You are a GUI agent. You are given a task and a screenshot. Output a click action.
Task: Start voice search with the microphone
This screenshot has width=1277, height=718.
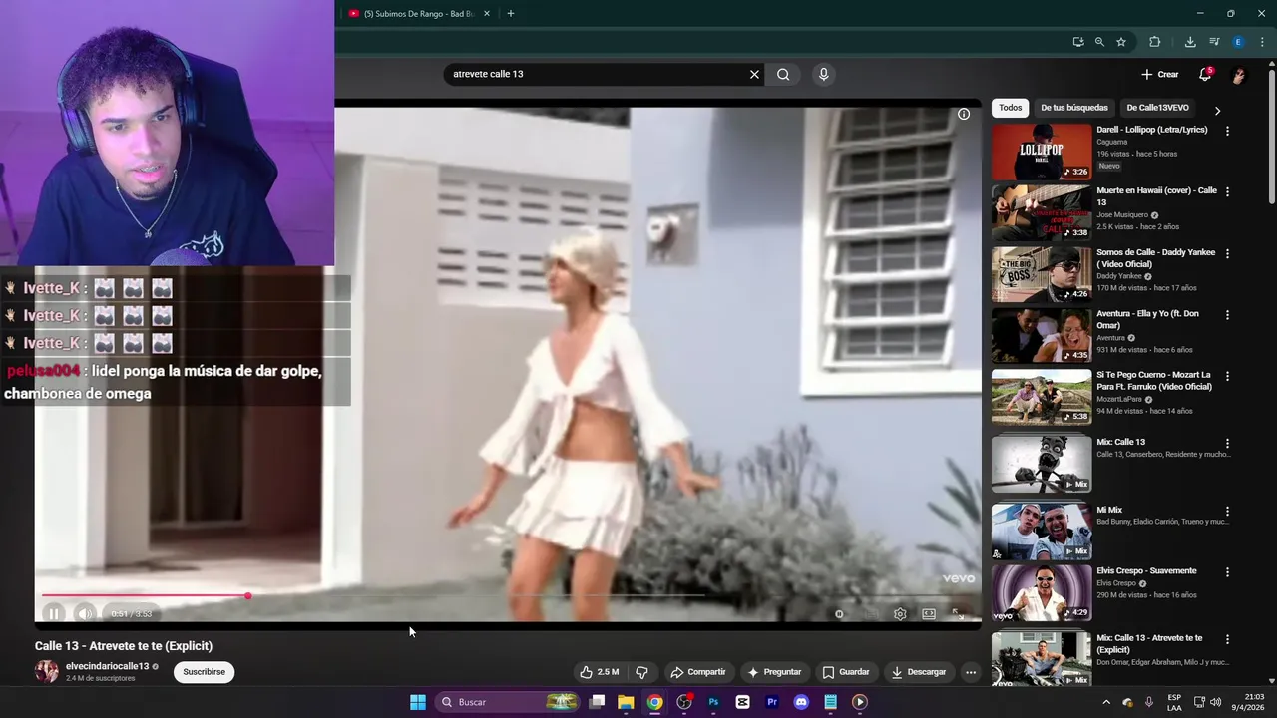tap(823, 74)
